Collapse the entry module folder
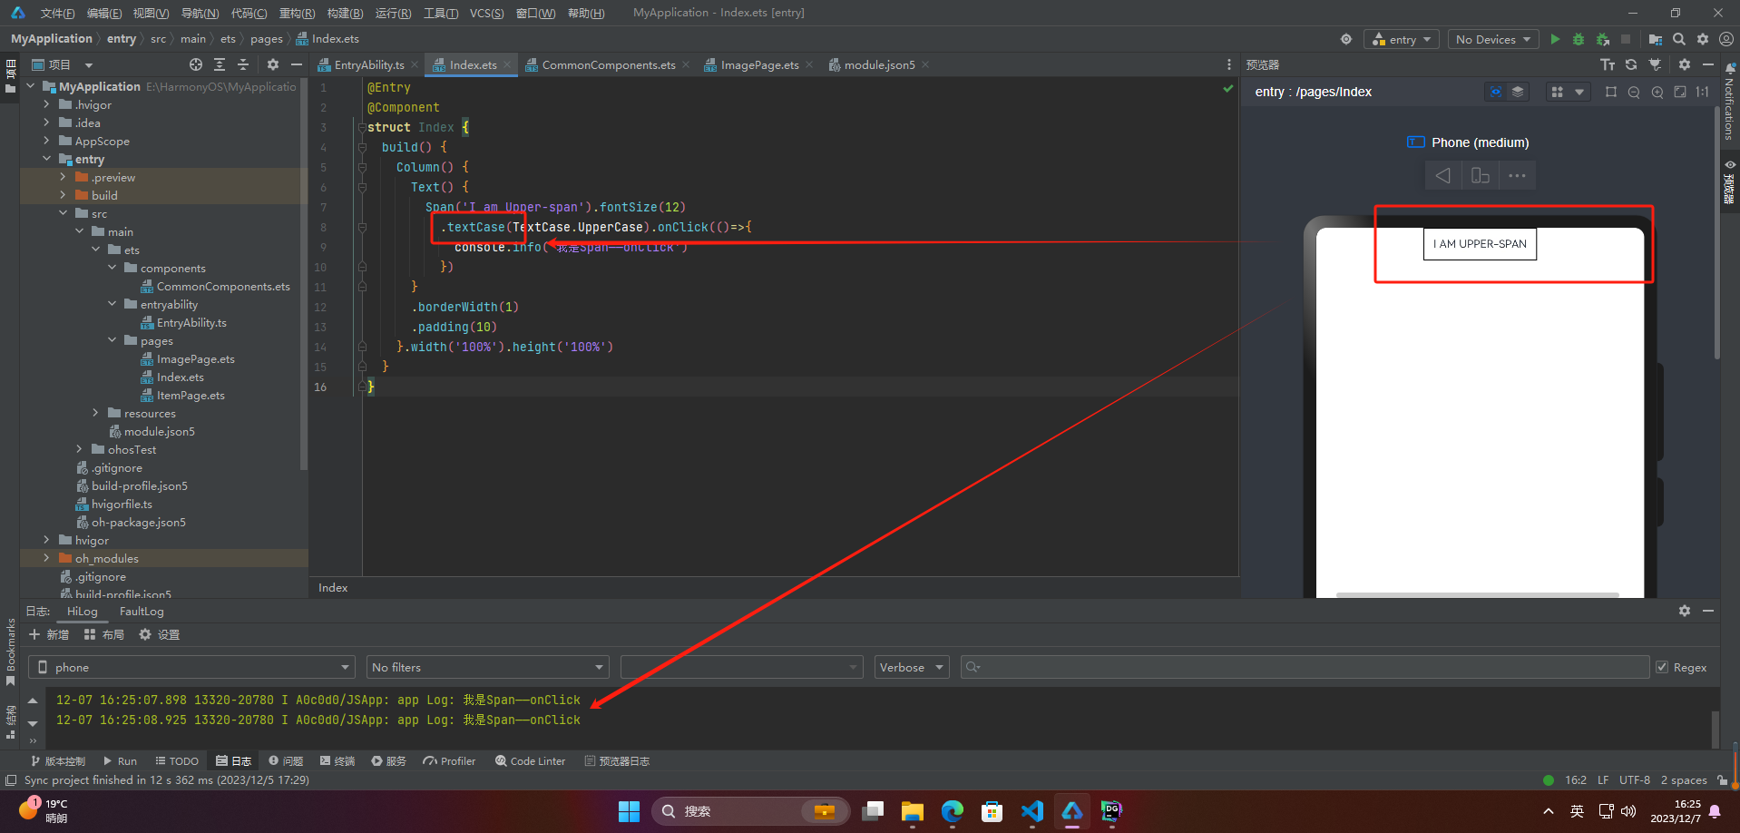The image size is (1740, 833). (x=46, y=159)
